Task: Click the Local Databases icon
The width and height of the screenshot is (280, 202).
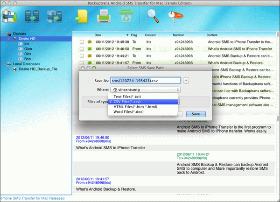Action: click(x=9, y=64)
